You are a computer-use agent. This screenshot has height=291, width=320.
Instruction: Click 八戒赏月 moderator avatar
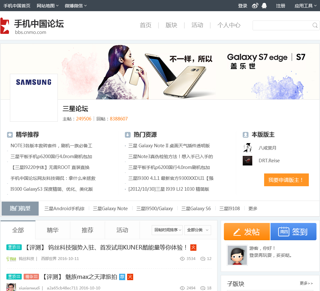coord(248,148)
